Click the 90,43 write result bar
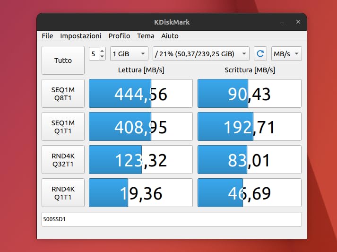Image resolution: width=337 pixels, height=252 pixels. pyautogui.click(x=250, y=94)
